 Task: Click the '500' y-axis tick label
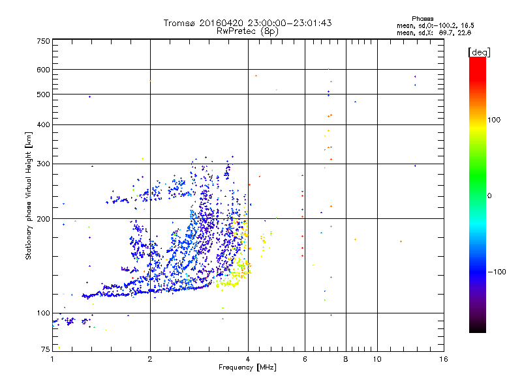[x=43, y=94]
